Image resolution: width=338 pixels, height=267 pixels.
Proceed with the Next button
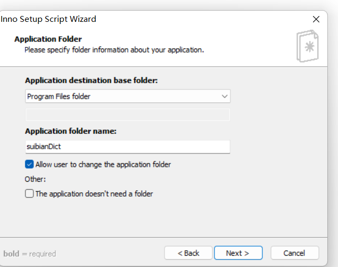click(238, 253)
